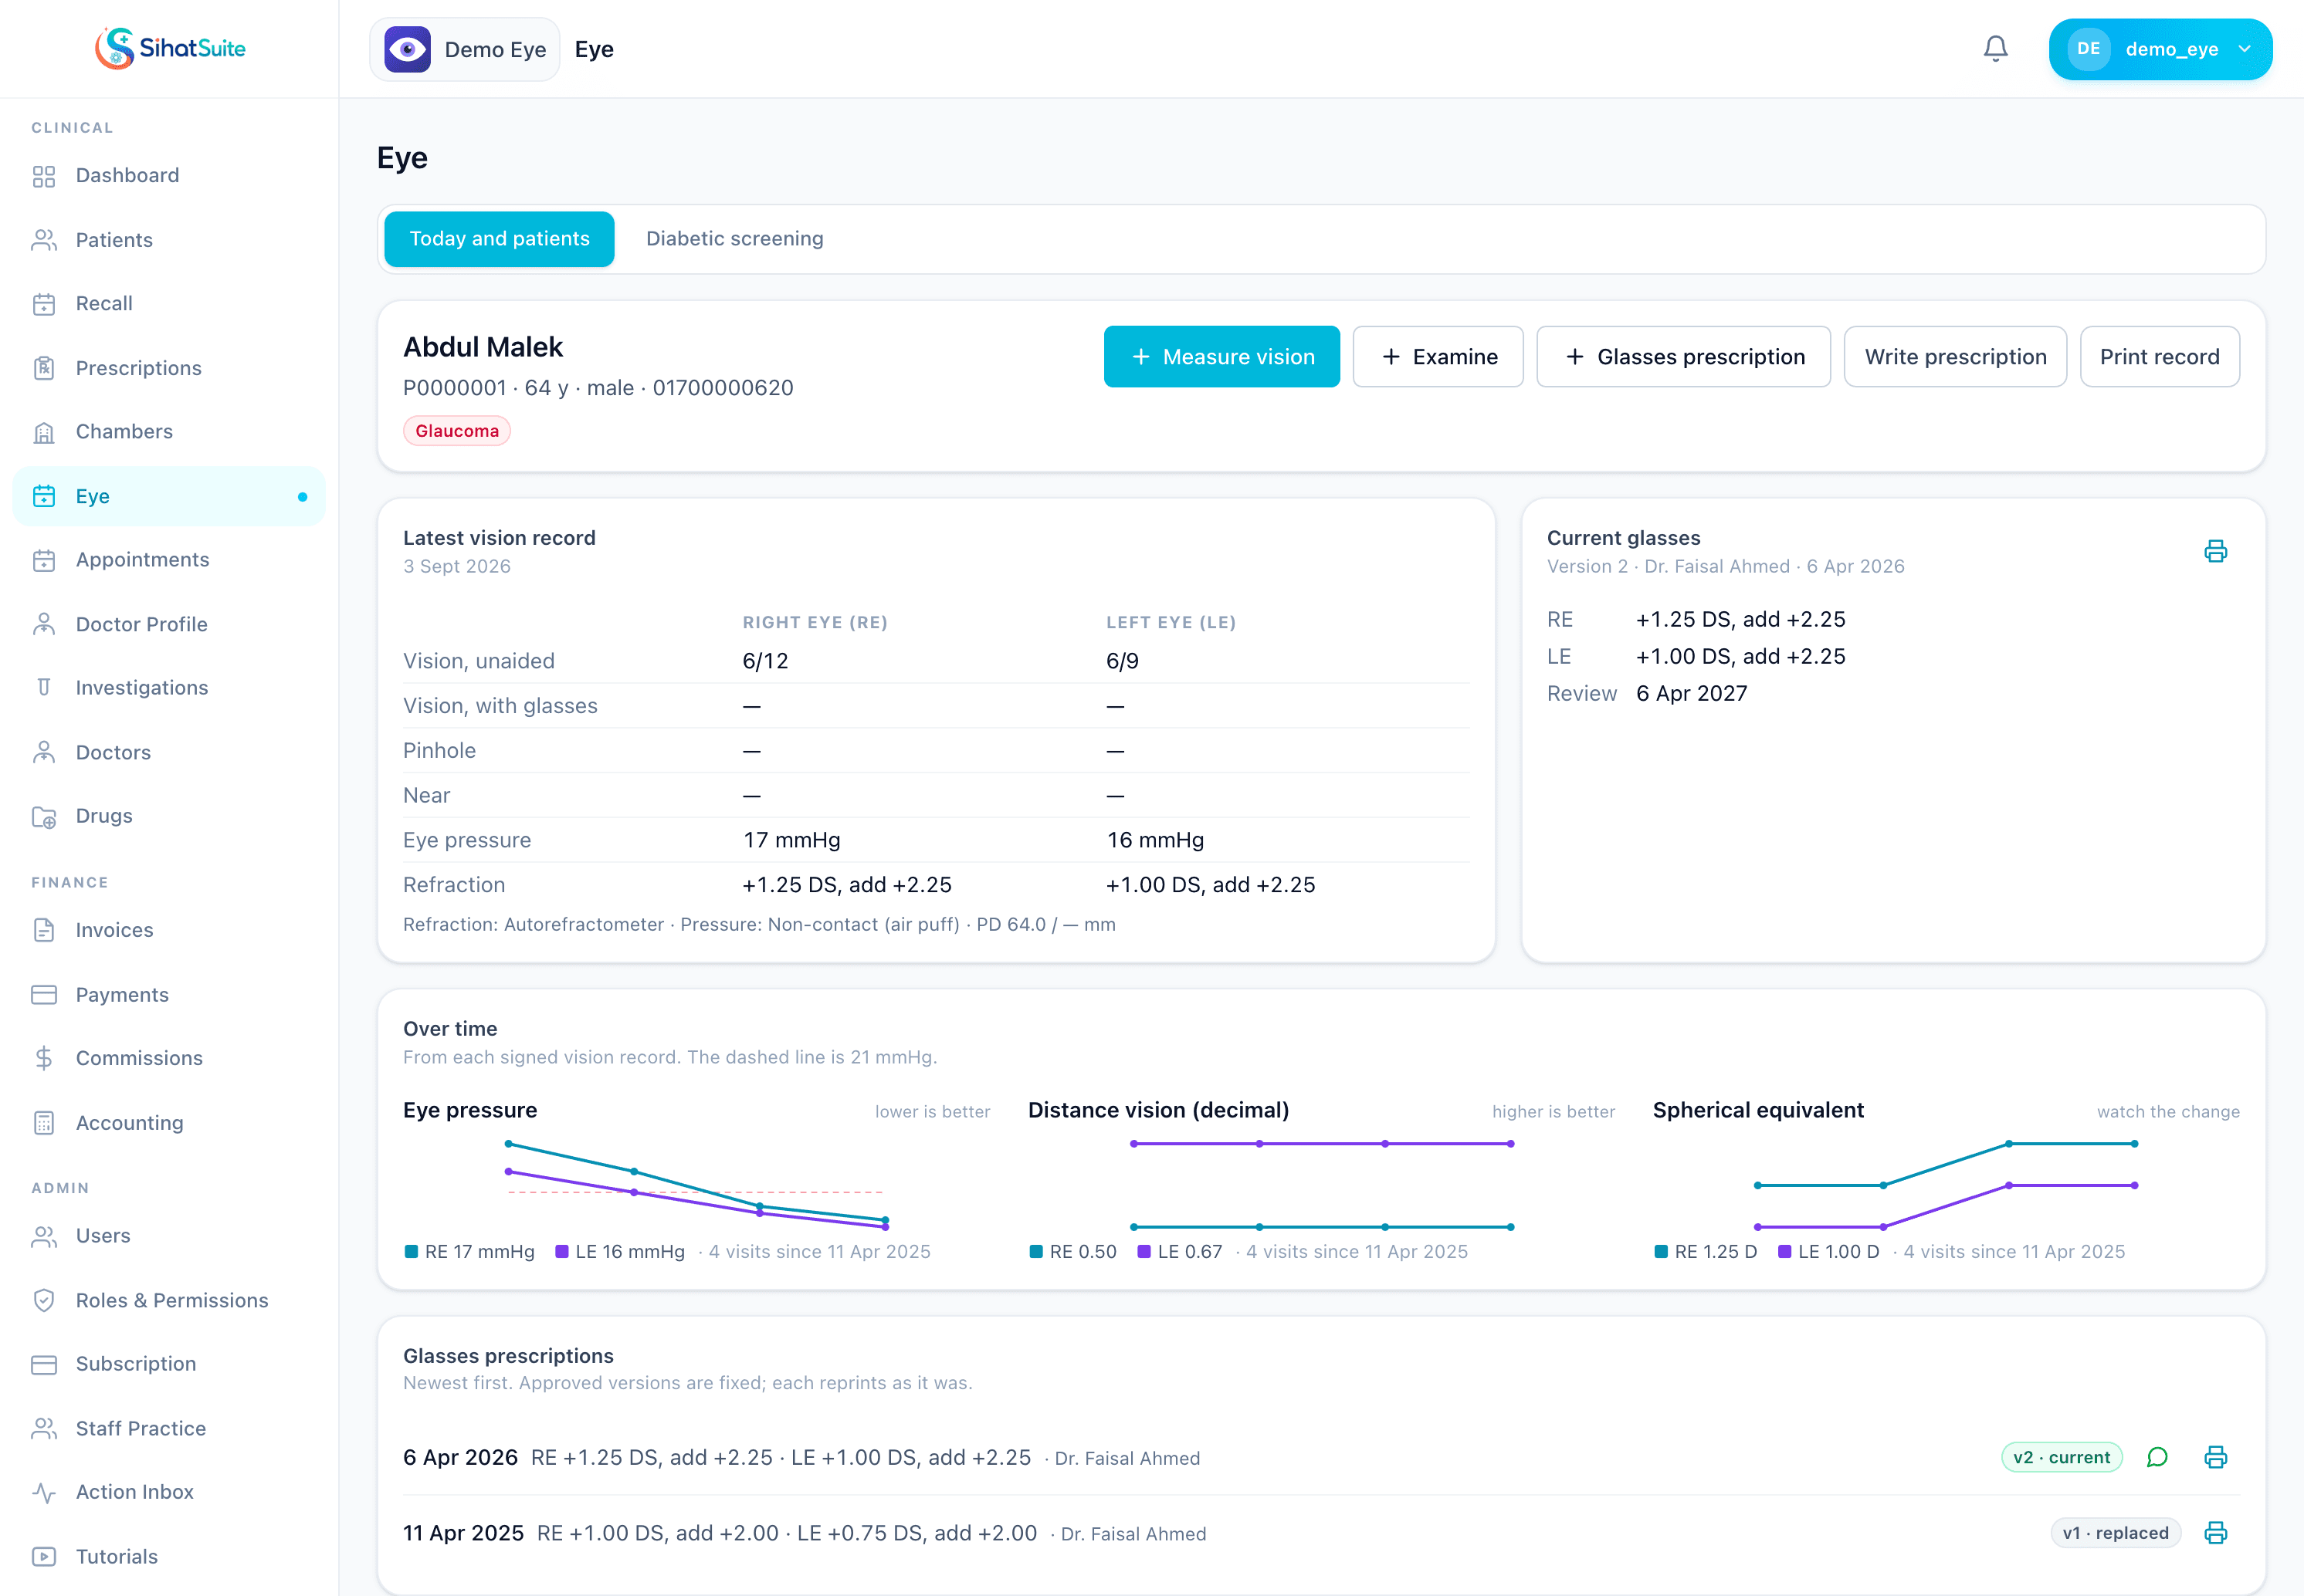Image resolution: width=2304 pixels, height=1596 pixels.
Task: Open Accounting in sidebar
Action: (x=169, y=1122)
